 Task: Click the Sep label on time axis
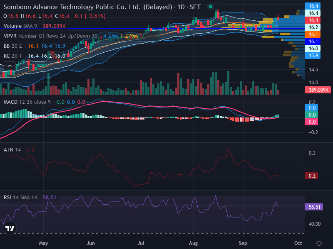[x=243, y=243]
